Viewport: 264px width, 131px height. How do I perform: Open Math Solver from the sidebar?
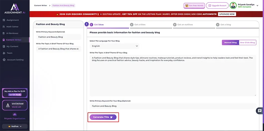coord(13,27)
